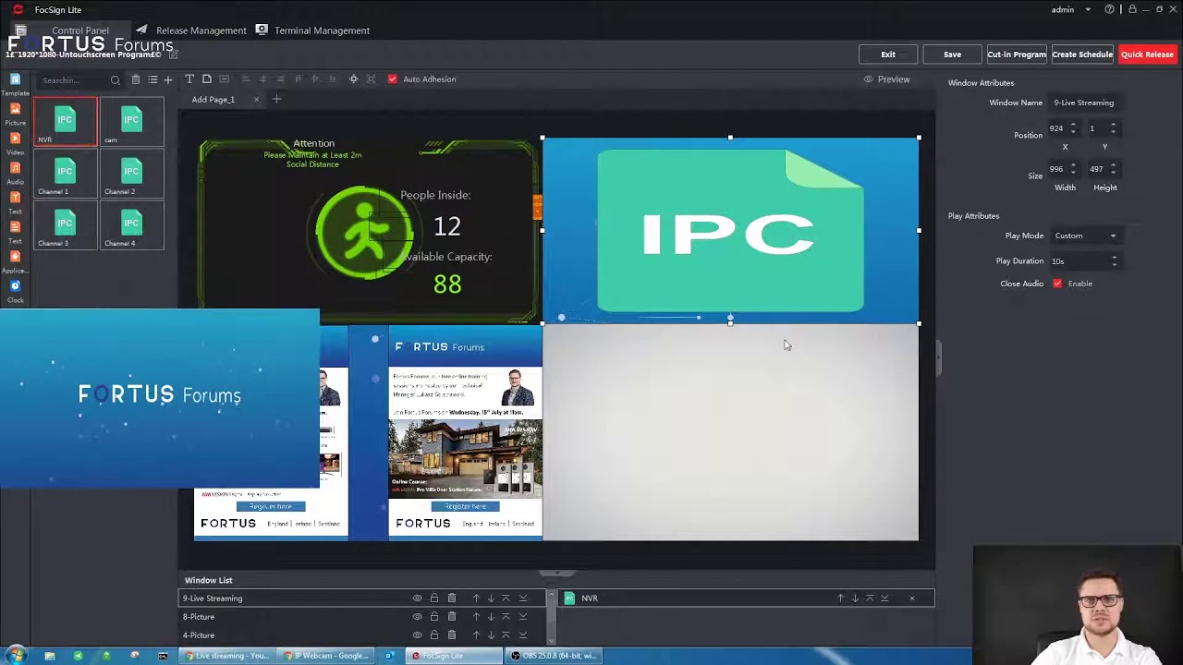Send 9-Live Streaming window to bottom
Screen dimensions: 1183x665
coord(523,598)
